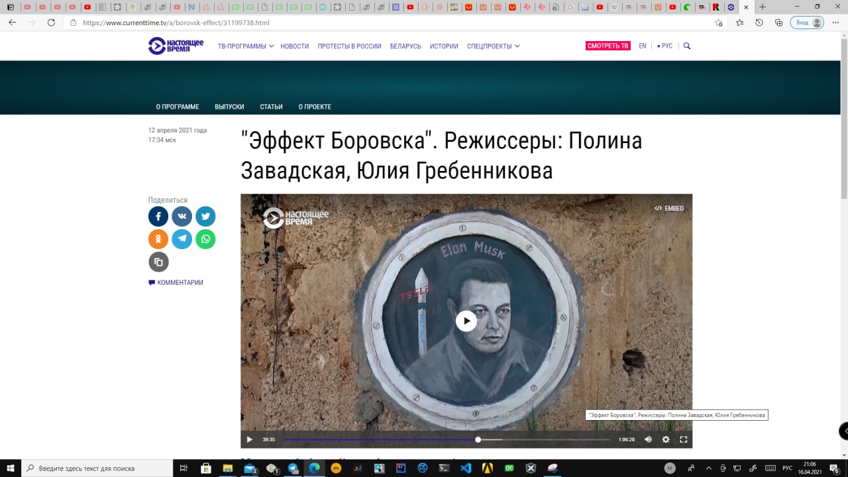Start video with center play button
848x477 pixels.
pyautogui.click(x=466, y=321)
